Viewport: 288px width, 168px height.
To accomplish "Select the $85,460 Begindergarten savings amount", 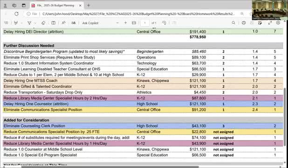I will (x=199, y=51).
